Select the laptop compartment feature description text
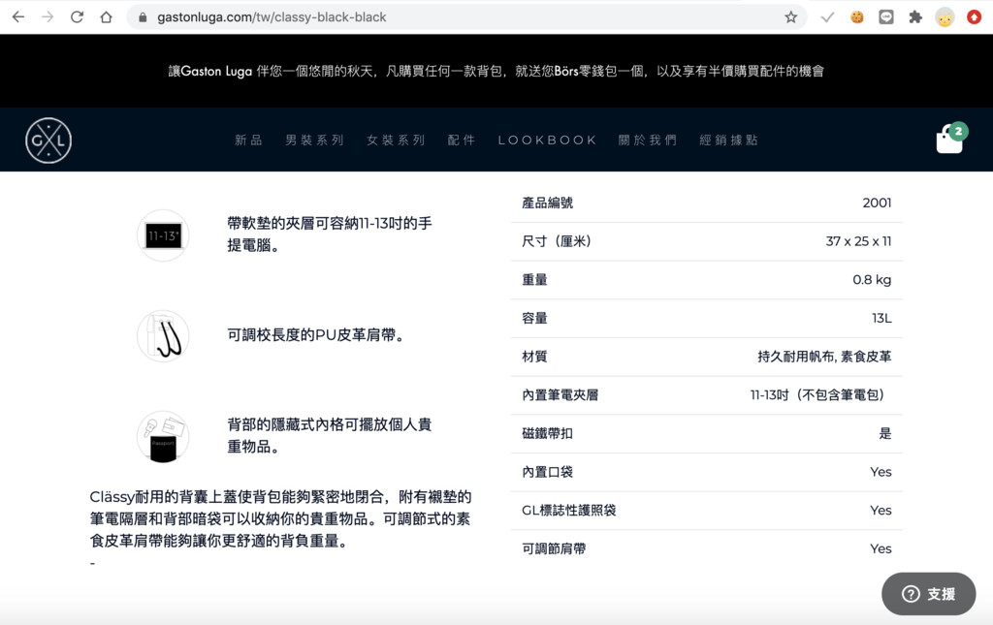 [x=330, y=234]
